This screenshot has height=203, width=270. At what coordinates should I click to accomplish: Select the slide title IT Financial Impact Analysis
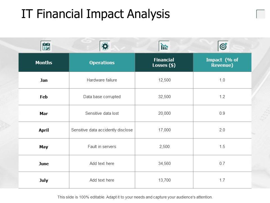point(96,14)
